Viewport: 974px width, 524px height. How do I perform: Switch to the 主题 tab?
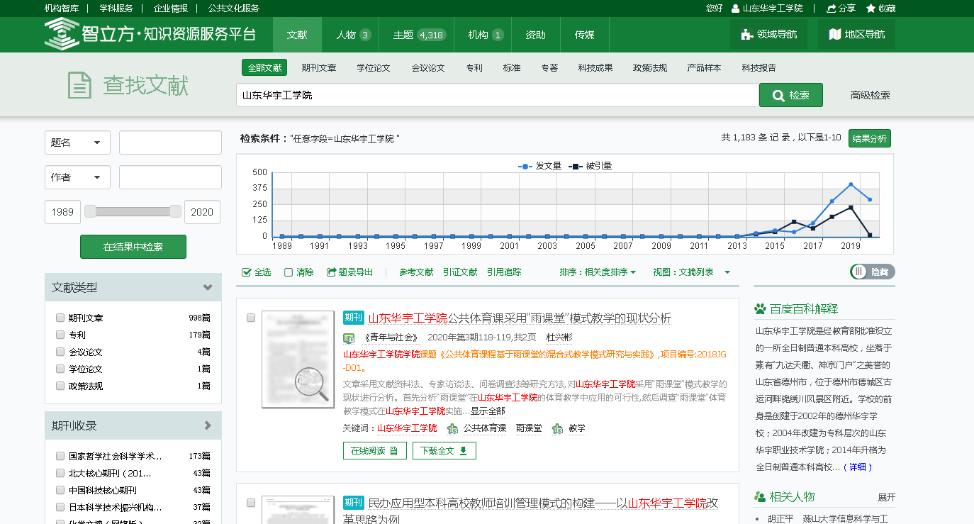[x=418, y=35]
